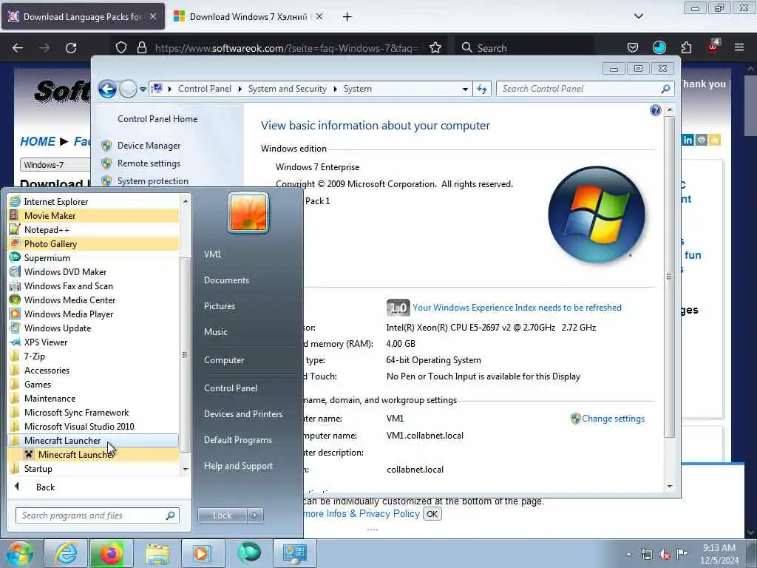The height and width of the screenshot is (568, 757).
Task: Click the Search programs and files box
Action: (98, 515)
